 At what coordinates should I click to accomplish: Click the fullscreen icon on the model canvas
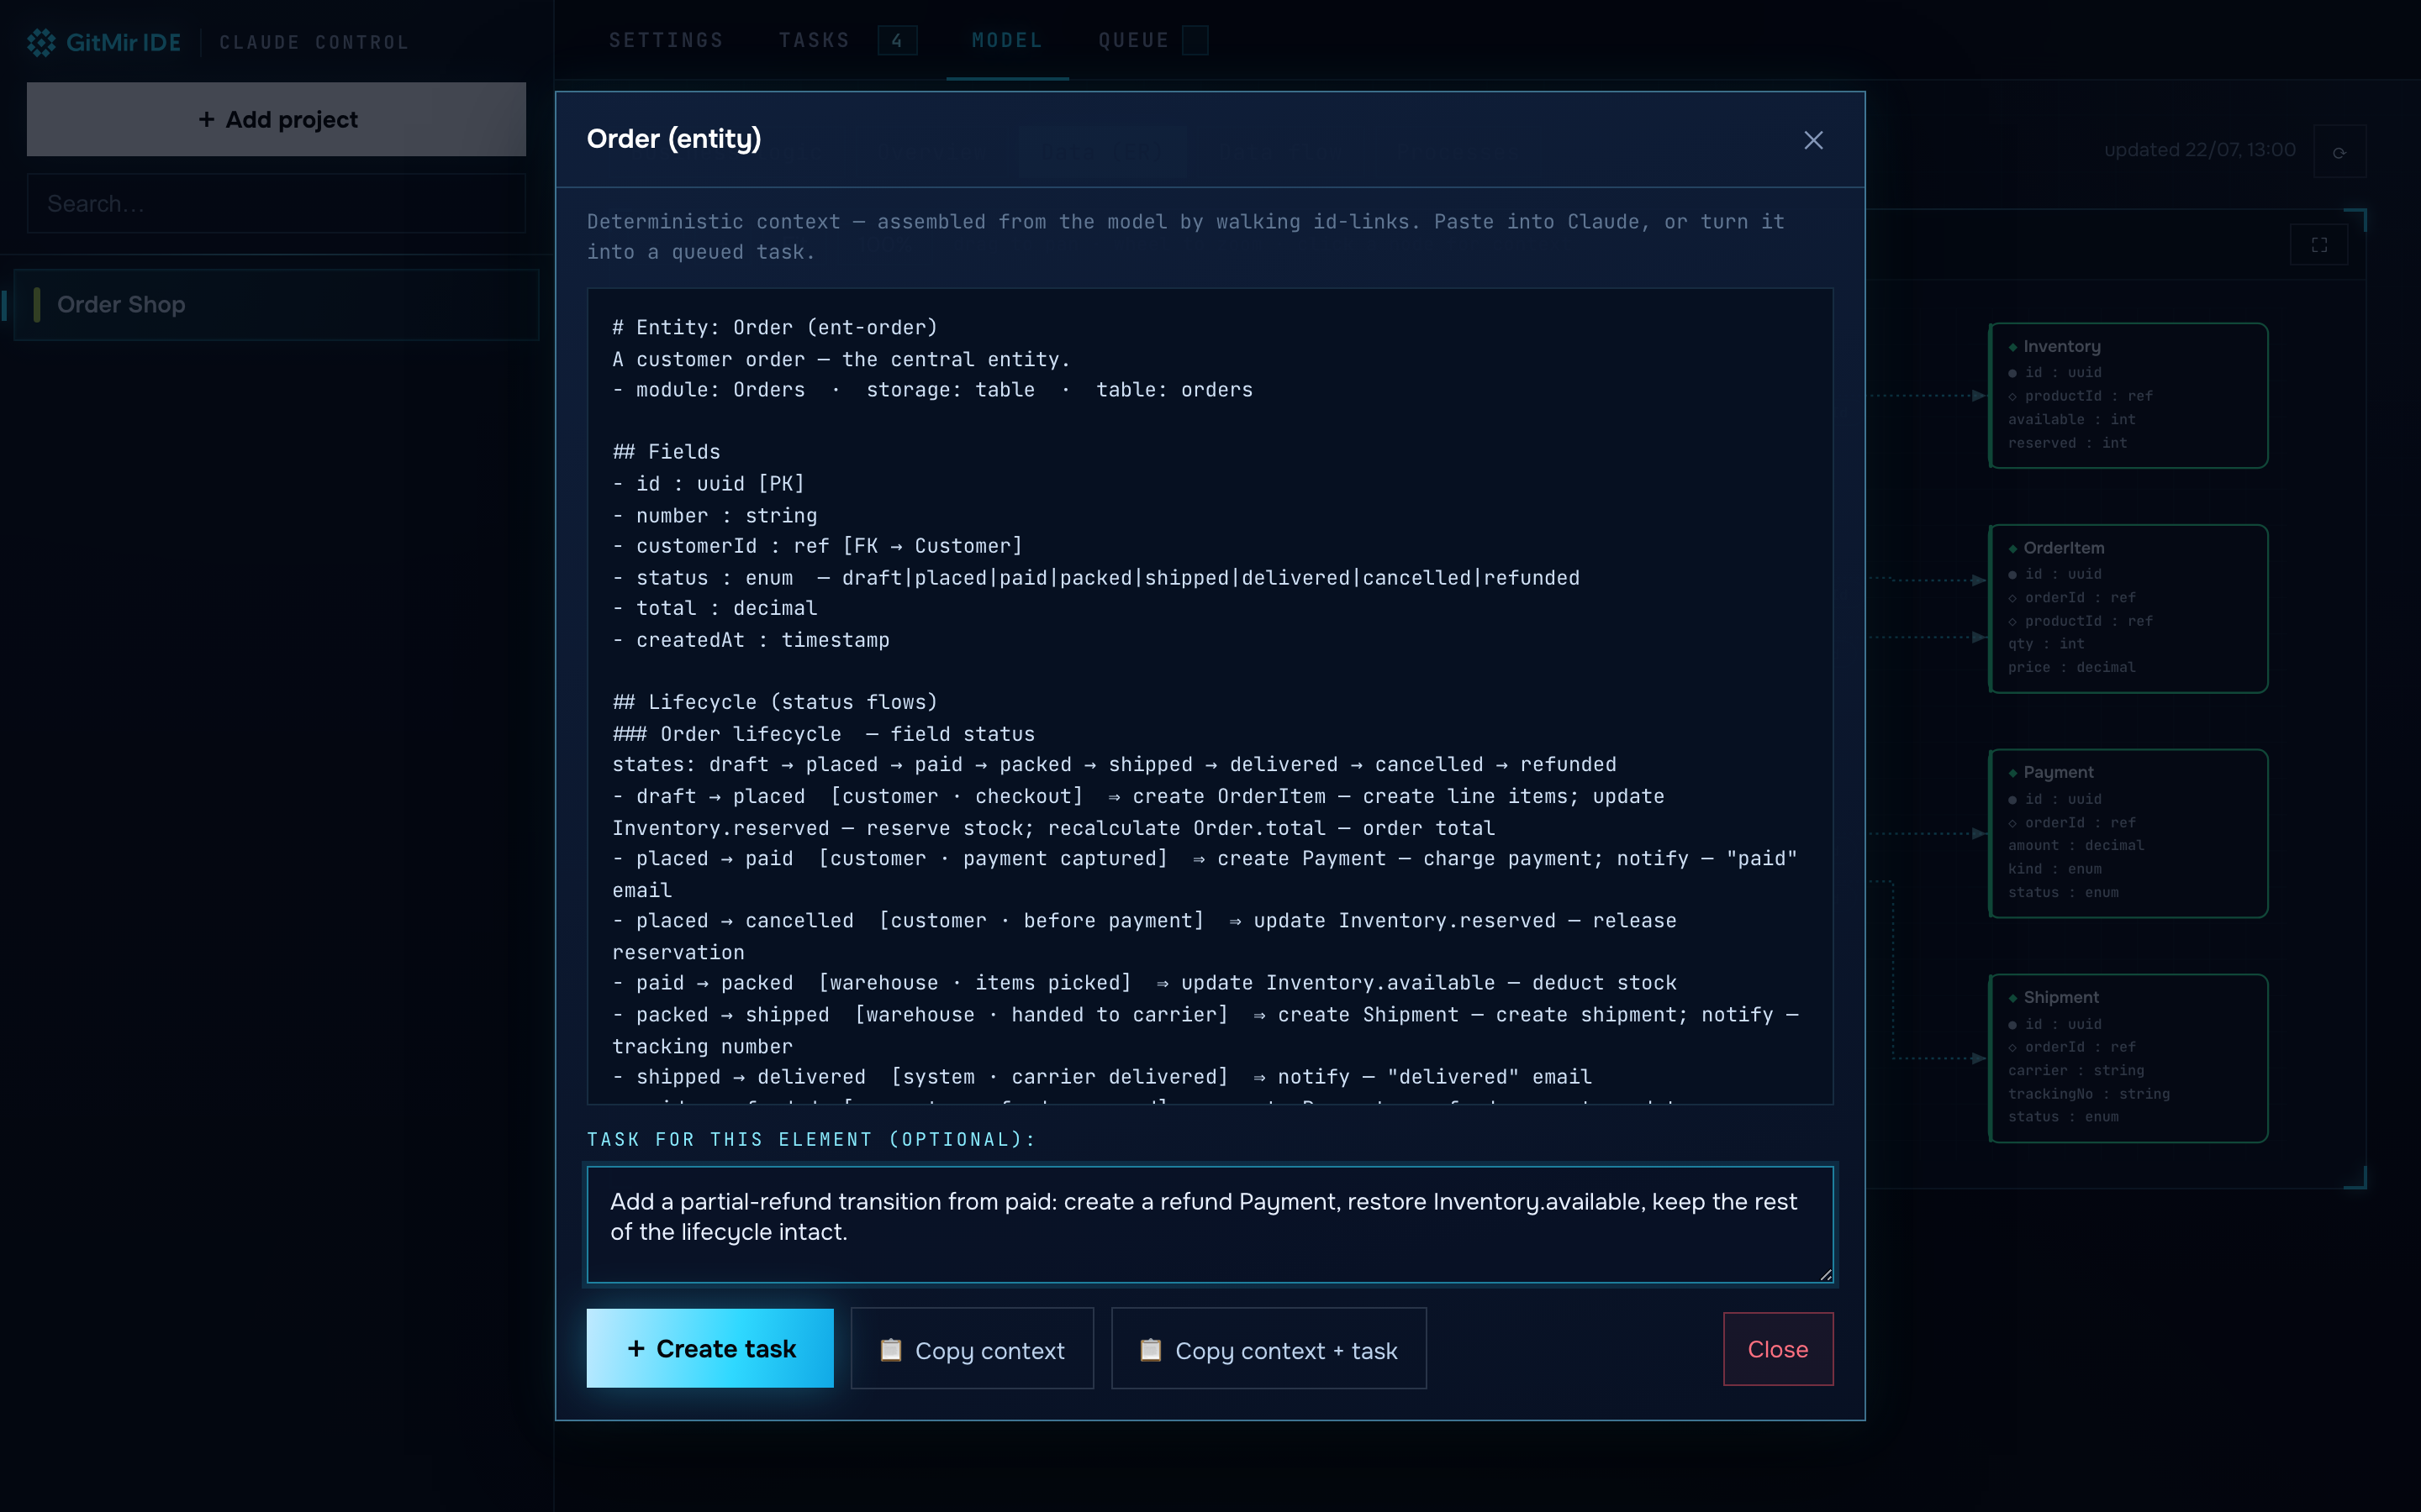pyautogui.click(x=2319, y=245)
